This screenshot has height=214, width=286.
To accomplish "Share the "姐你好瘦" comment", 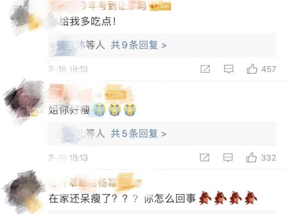I will coord(204,157).
